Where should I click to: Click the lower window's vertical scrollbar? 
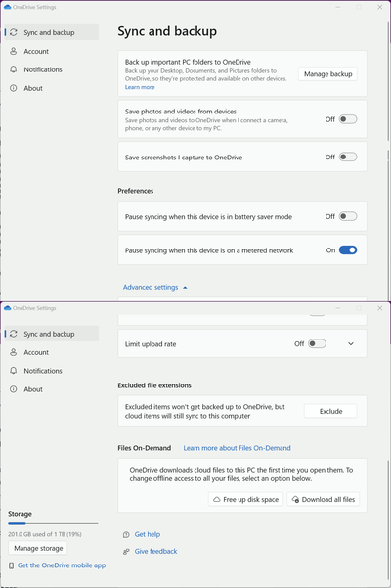coord(388,520)
